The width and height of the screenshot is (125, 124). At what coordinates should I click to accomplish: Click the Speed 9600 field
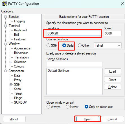pos(113,33)
